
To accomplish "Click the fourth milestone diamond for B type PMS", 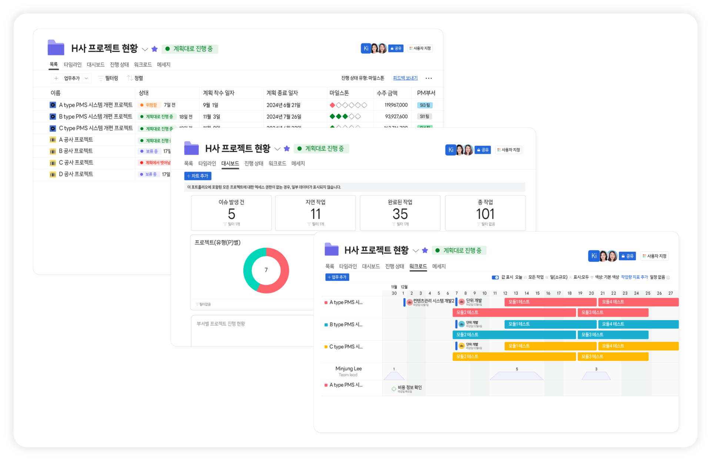I will pos(351,116).
